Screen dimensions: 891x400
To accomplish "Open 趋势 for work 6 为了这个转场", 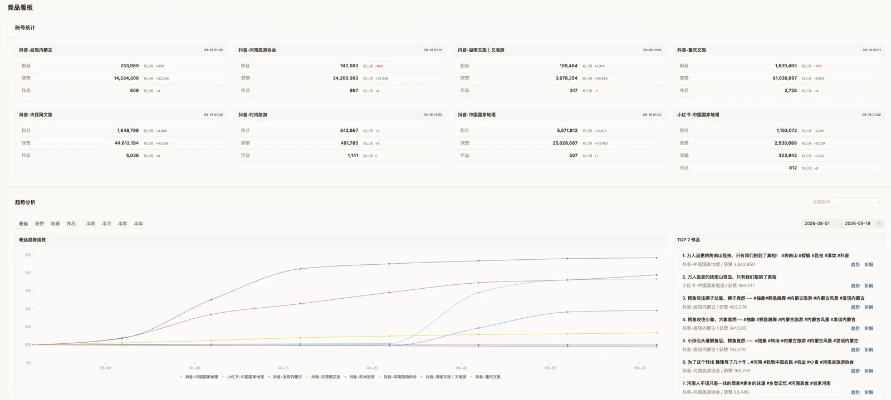I will [855, 371].
